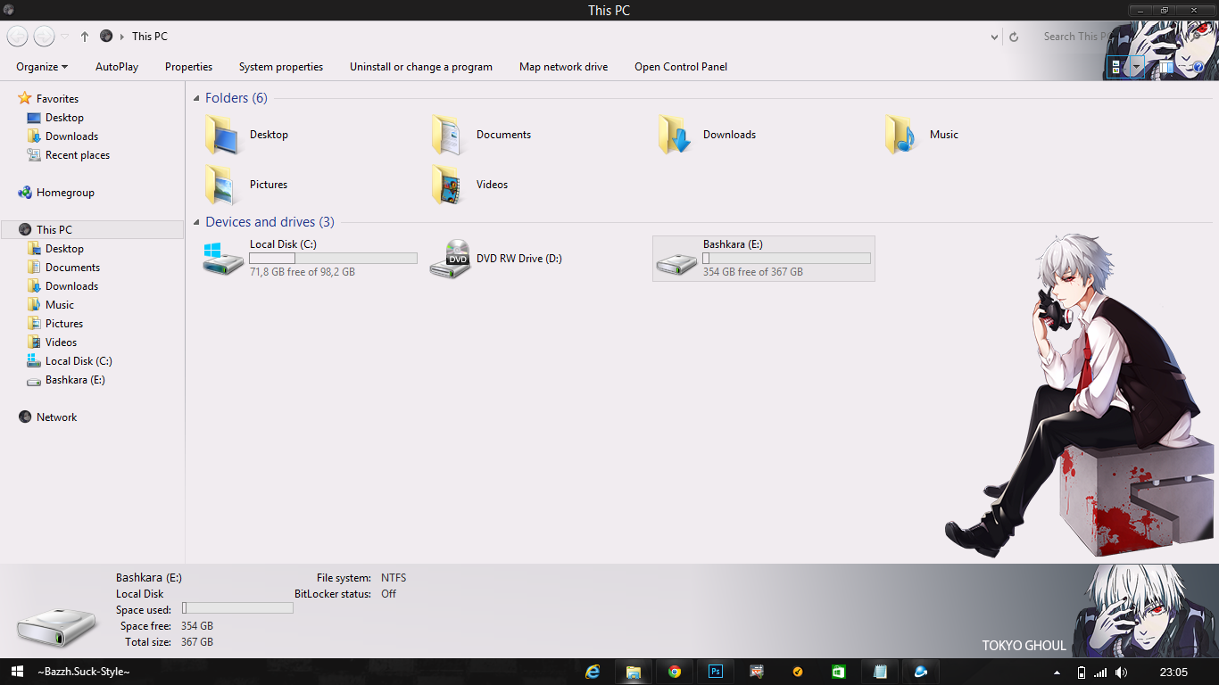Click the taskbar clock showing 23:05
1219x685 pixels.
click(x=1173, y=673)
